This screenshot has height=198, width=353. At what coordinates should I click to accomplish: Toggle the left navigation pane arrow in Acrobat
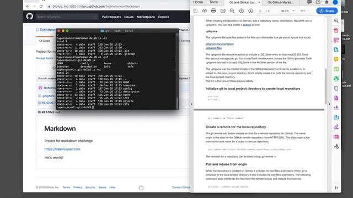[x=191, y=104]
